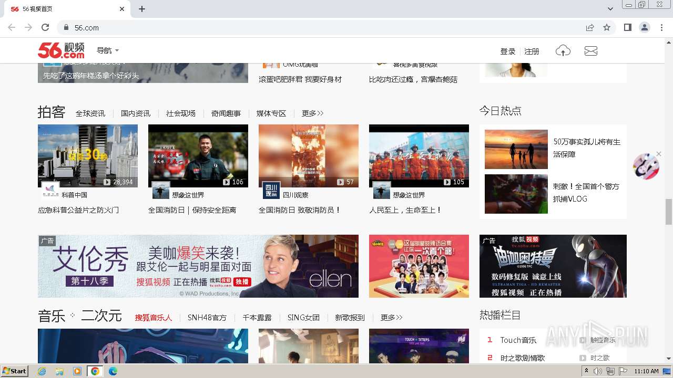
Task: Click the volume speaker tray icon
Action: (x=598, y=371)
